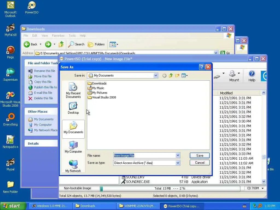Open the PowerISO desktop shortcut
280x210 pixels.
[x=32, y=8]
